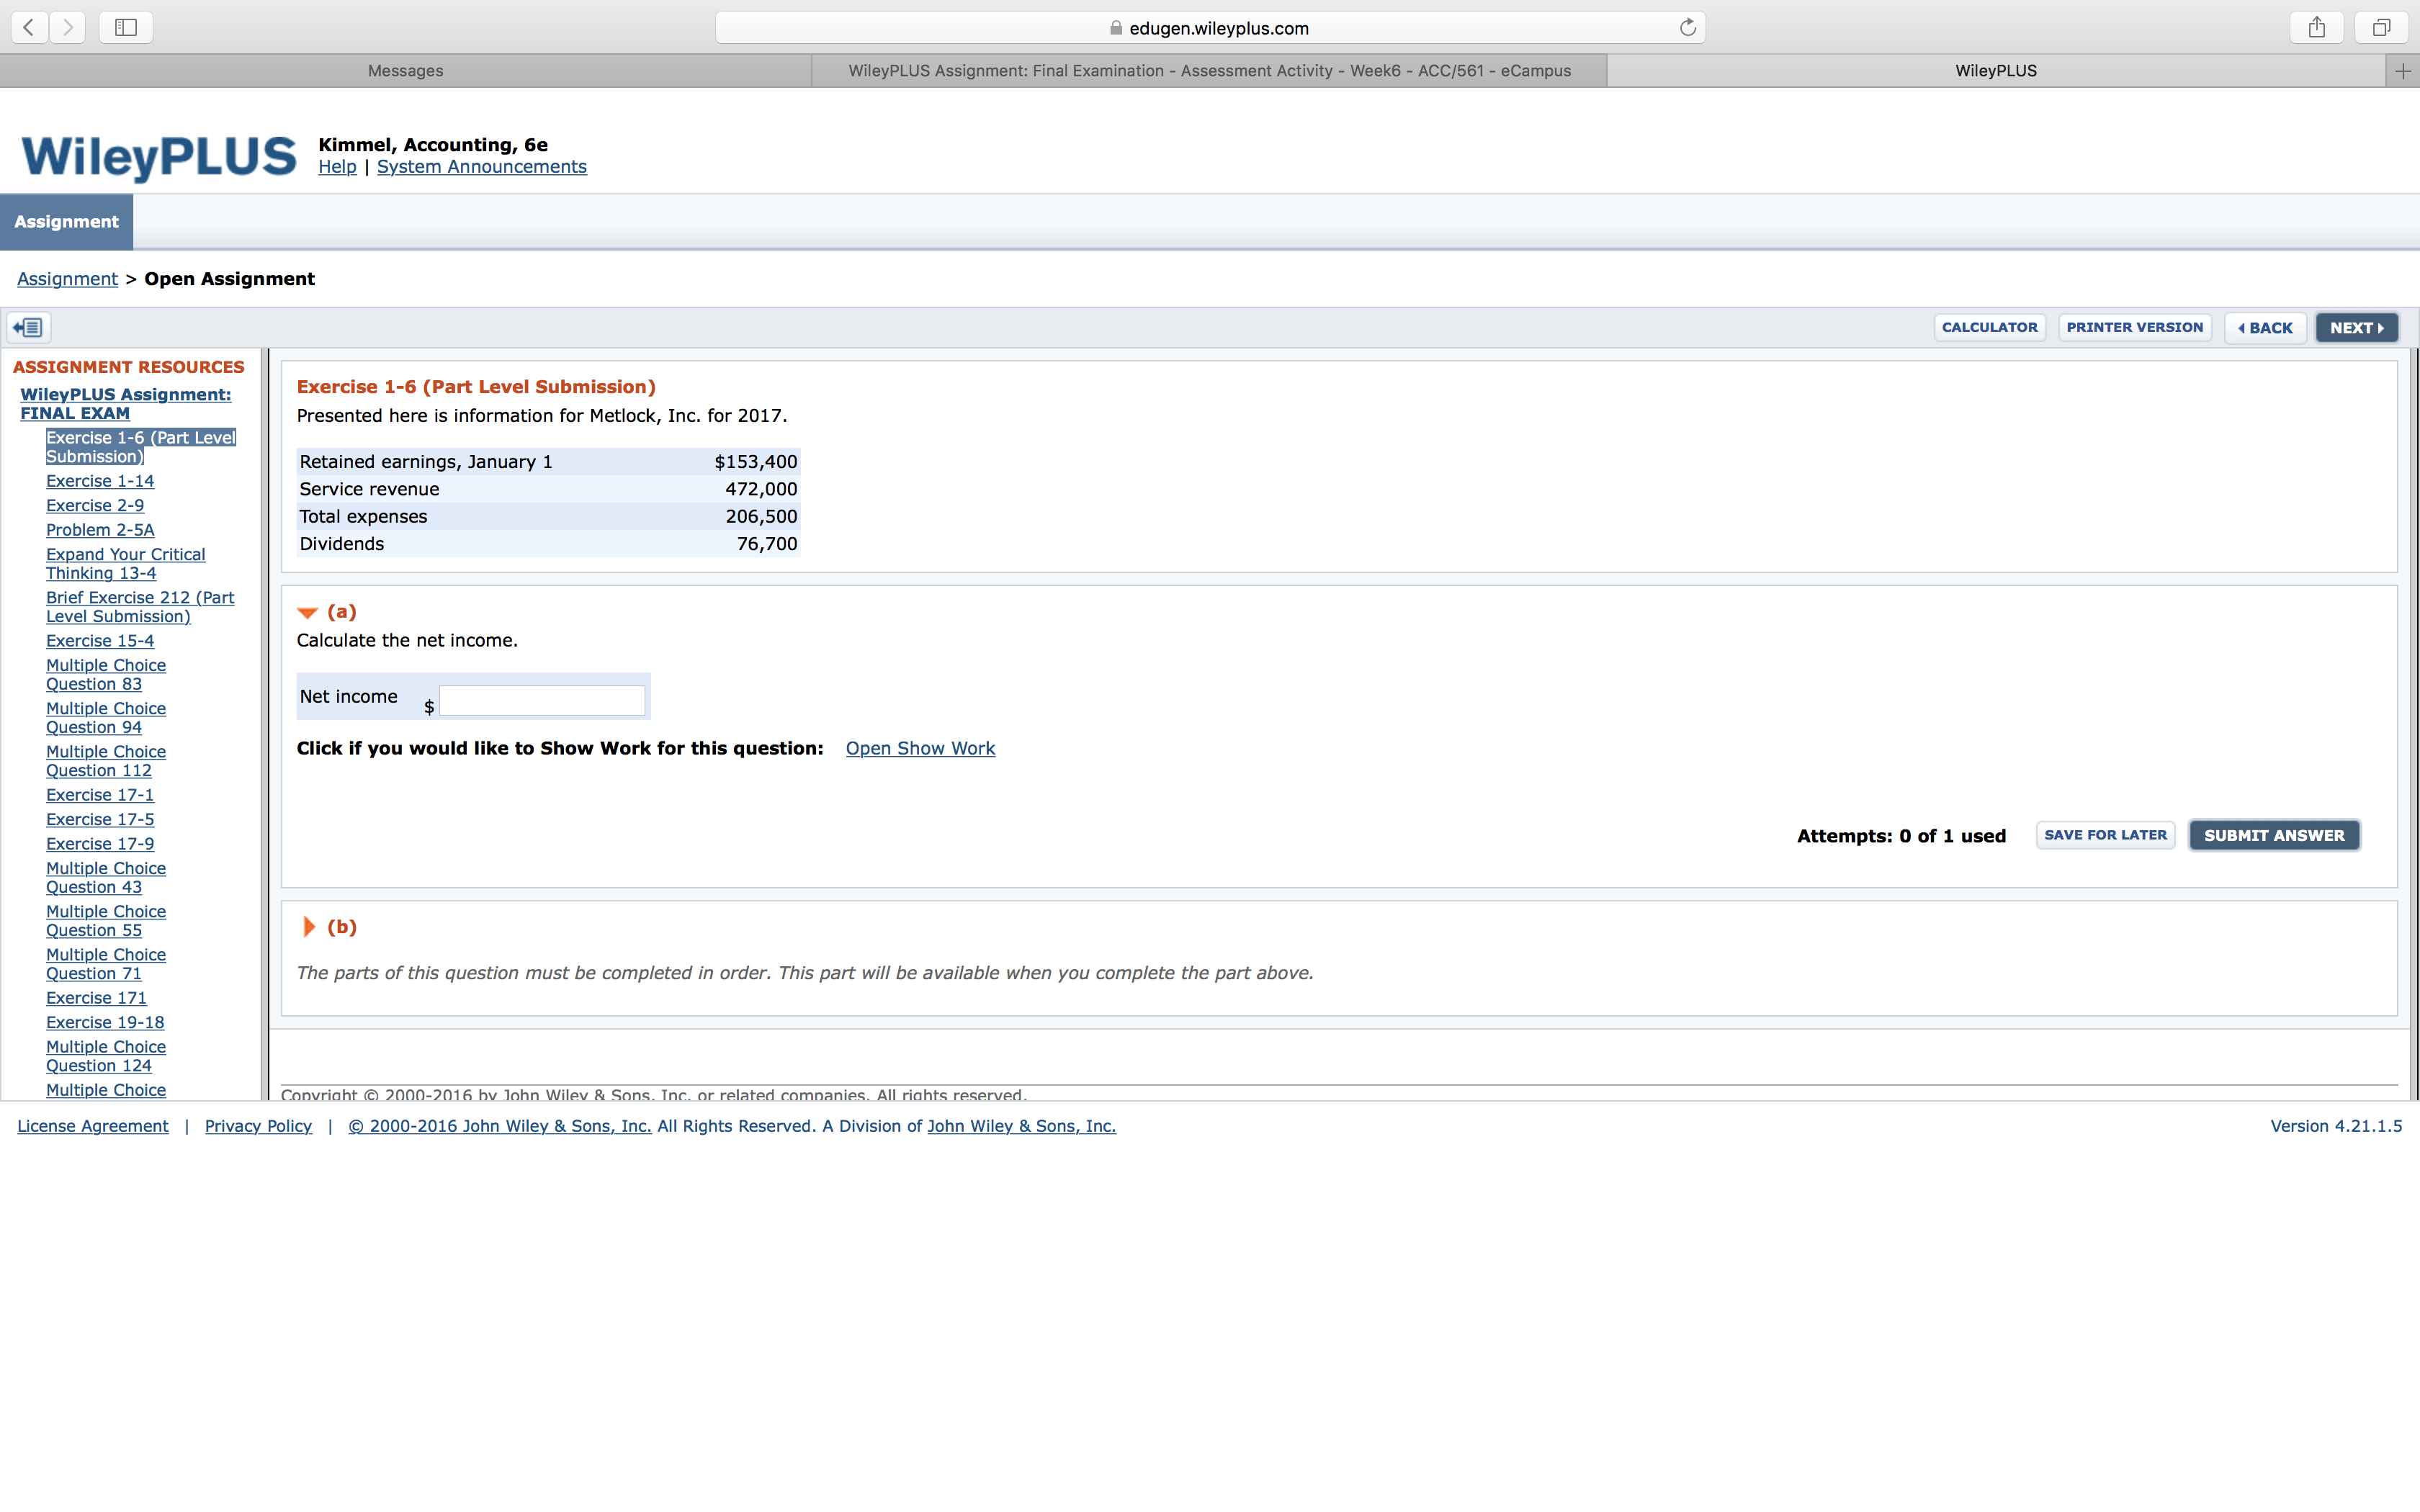This screenshot has width=2420, height=1512.
Task: Collapse part (a) with the orange triangle
Action: pos(307,612)
